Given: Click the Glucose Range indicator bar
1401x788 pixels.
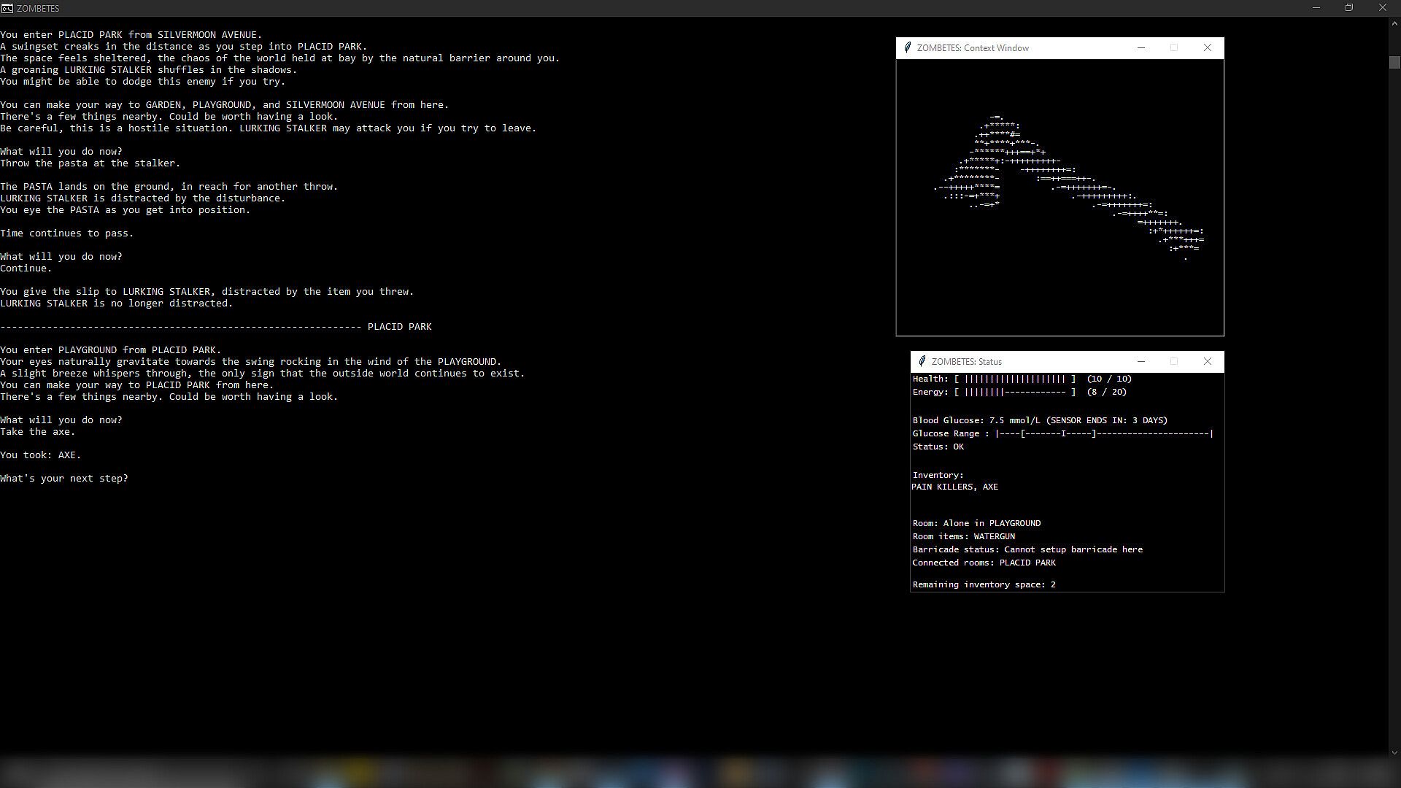Looking at the screenshot, I should tap(1103, 434).
